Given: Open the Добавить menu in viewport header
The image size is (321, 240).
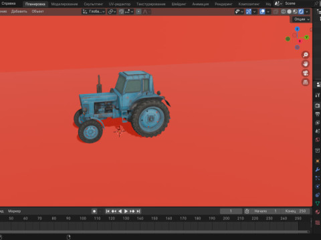Looking at the screenshot, I should [19, 11].
